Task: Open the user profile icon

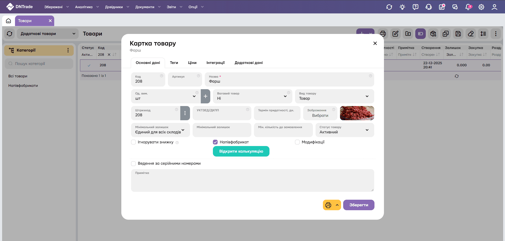Action: click(x=494, y=7)
